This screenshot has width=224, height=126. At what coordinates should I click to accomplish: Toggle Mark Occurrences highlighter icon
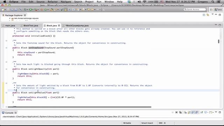click(65, 9)
